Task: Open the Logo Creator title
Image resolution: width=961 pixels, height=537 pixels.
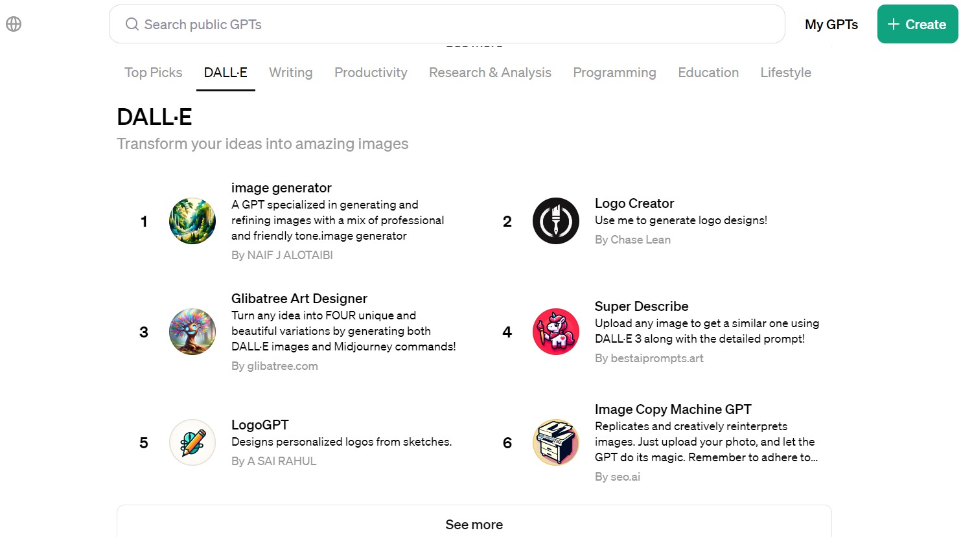Action: click(x=634, y=203)
